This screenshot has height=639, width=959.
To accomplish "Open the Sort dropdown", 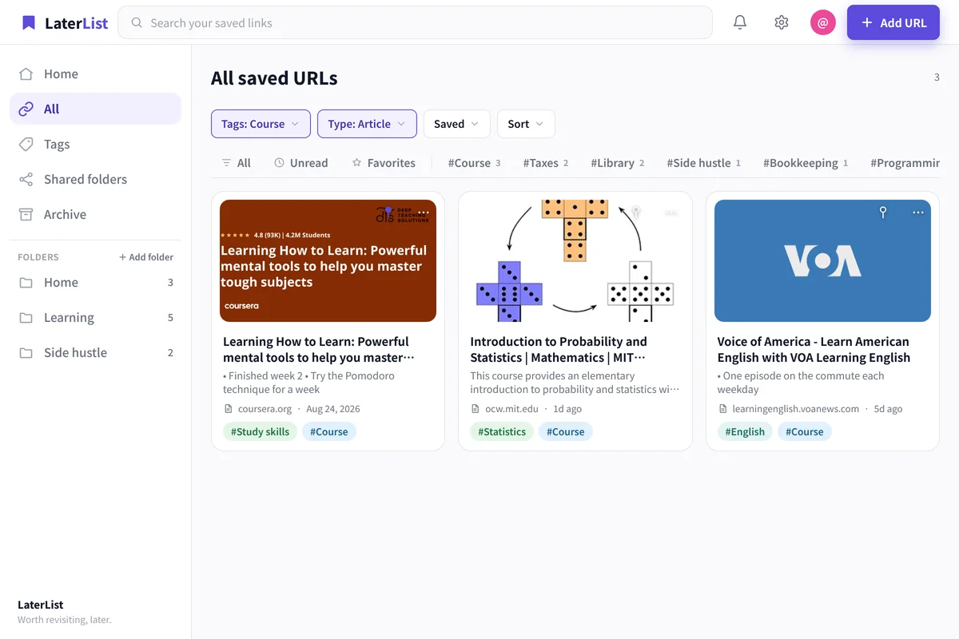I will [x=526, y=124].
